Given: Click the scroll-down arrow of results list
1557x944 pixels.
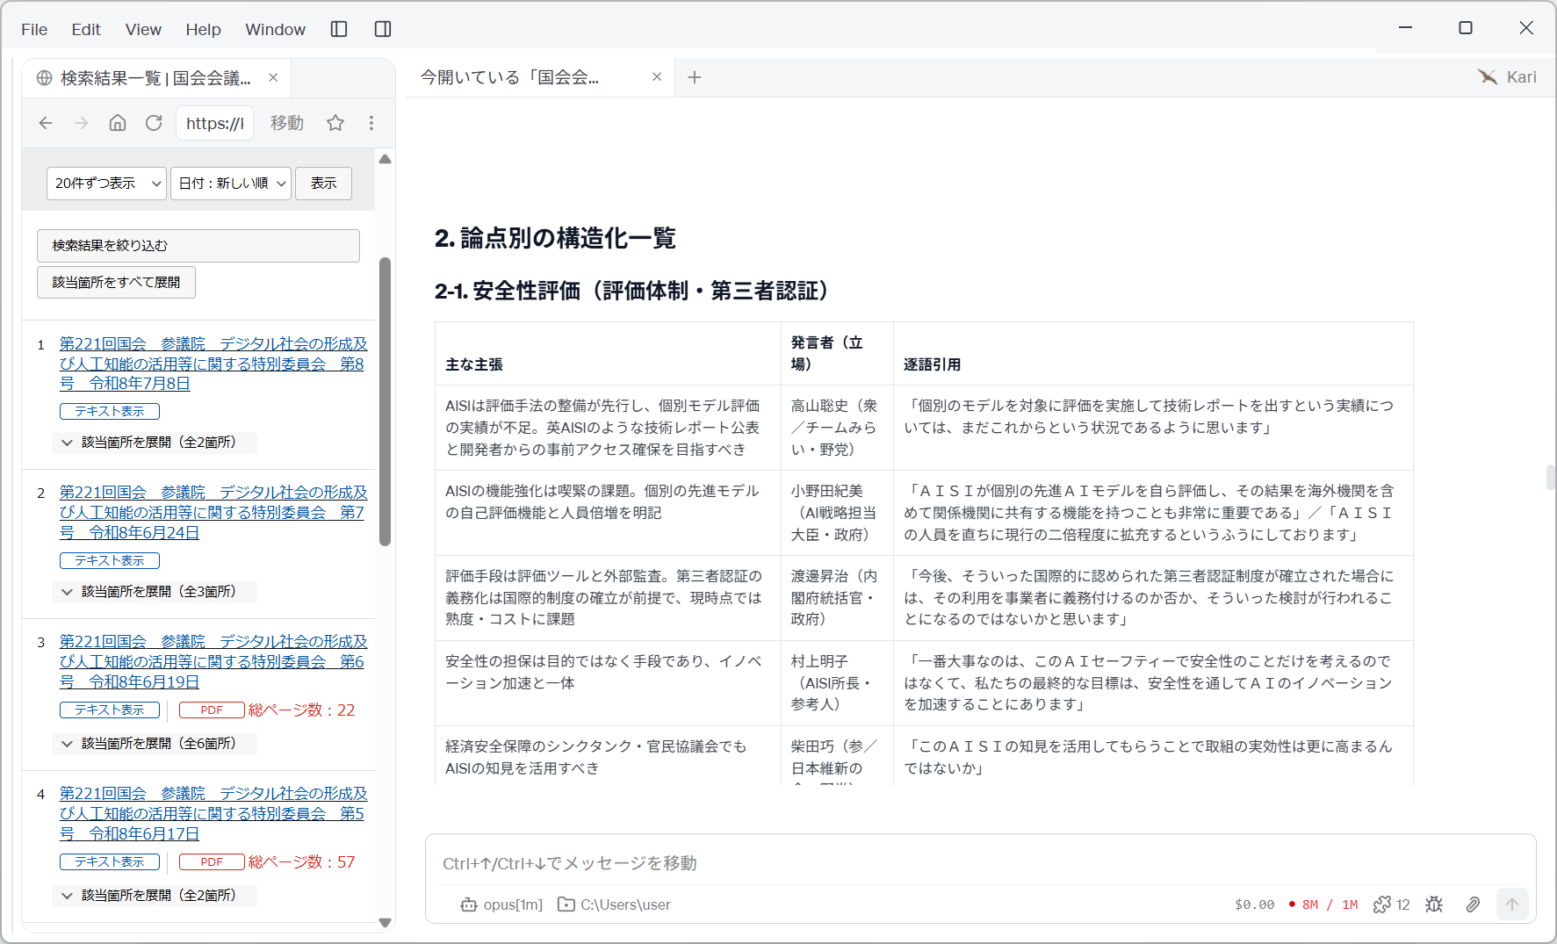Looking at the screenshot, I should point(385,922).
